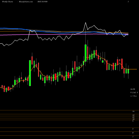Click the "in 5 Days" text

click(x=133, y=96)
